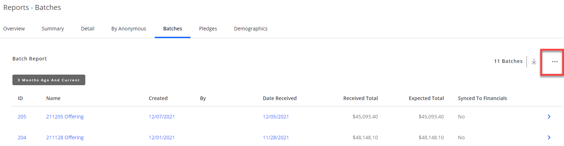Click batch ID 204 link
The height and width of the screenshot is (146, 564).
pos(22,138)
